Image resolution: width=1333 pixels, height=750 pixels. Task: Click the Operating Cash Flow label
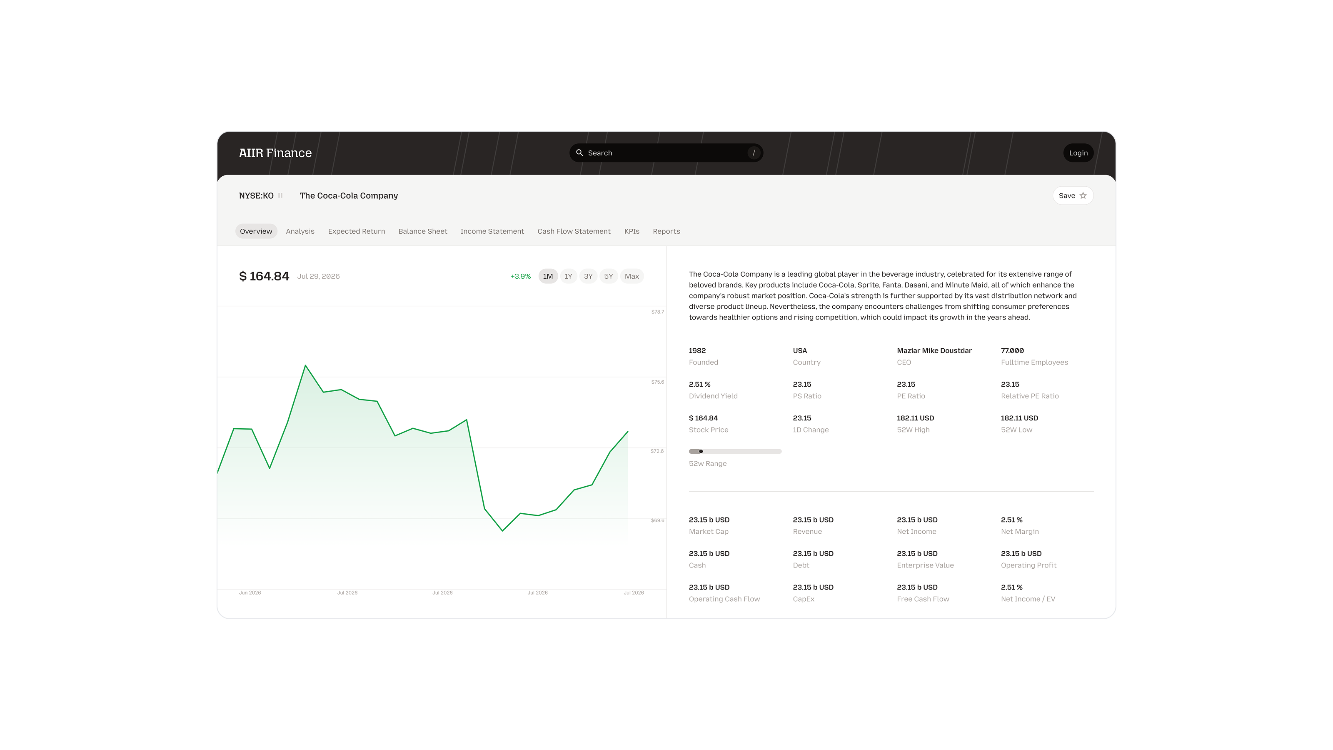724,599
